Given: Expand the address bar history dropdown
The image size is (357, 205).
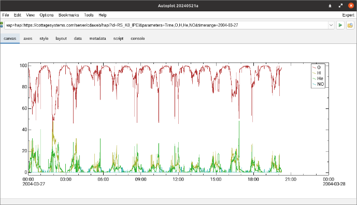Looking at the screenshot, I should coord(331,25).
